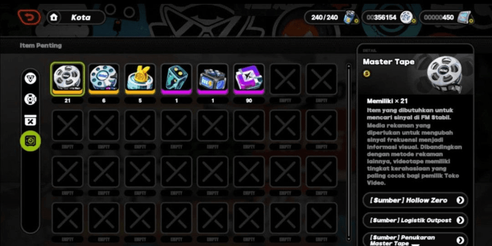
Task: Add battery charge via plus icon
Action: pyautogui.click(x=356, y=21)
